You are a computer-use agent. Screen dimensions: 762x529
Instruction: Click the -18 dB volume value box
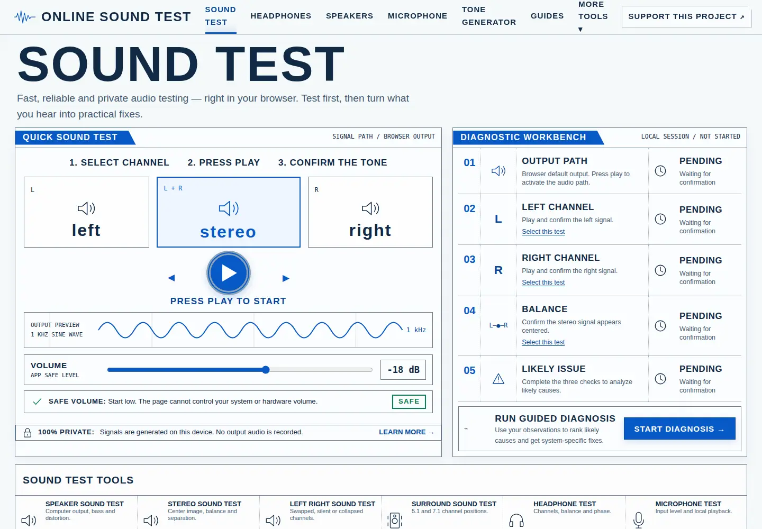(x=403, y=370)
